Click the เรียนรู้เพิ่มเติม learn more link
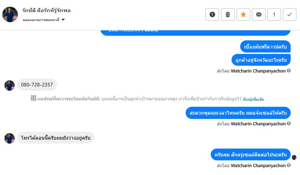The width and height of the screenshot is (300, 175). coord(253,99)
